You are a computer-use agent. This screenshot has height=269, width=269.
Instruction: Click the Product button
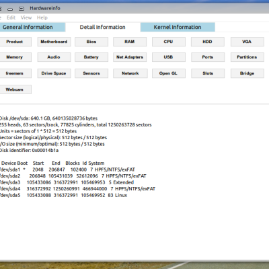(15, 42)
